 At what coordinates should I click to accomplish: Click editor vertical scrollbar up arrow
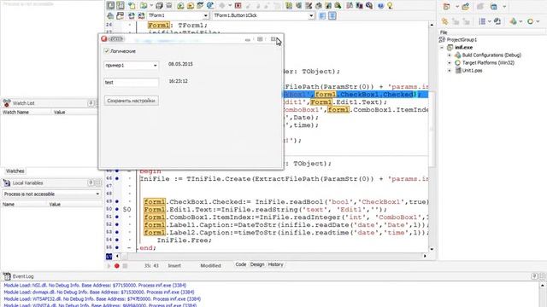click(432, 25)
